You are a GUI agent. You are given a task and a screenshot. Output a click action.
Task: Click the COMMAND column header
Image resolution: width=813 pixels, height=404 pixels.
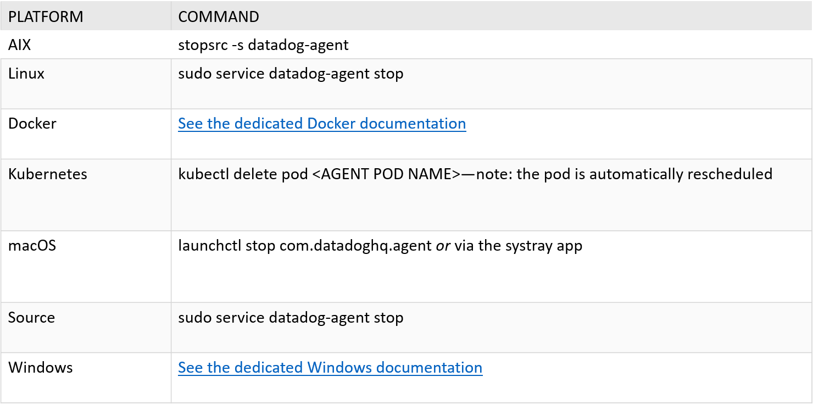click(219, 16)
